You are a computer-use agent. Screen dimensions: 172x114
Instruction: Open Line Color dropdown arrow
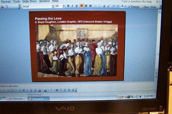pos(48,90)
